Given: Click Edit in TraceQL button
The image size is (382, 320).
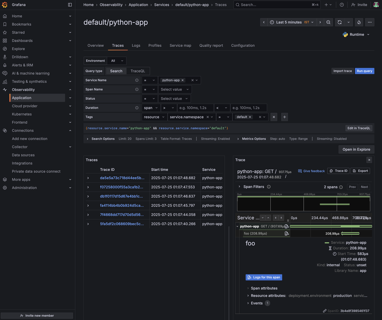Looking at the screenshot, I should coord(359,128).
